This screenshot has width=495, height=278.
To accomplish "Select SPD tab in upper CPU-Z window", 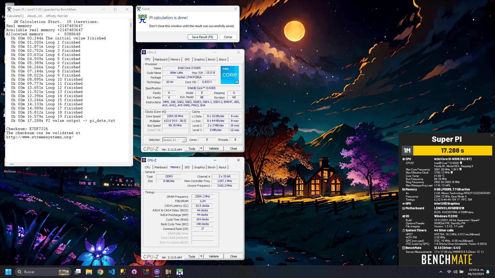I will (x=187, y=59).
